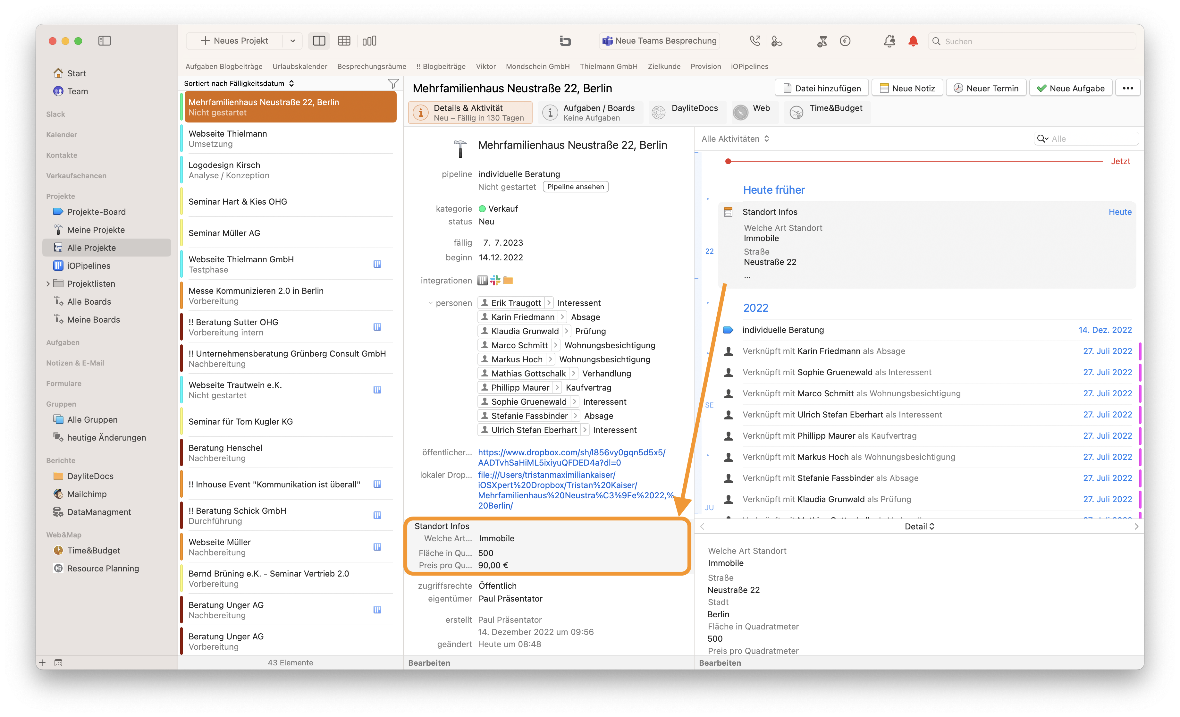Open the filter funnel icon in project list
The height and width of the screenshot is (717, 1180).
393,83
